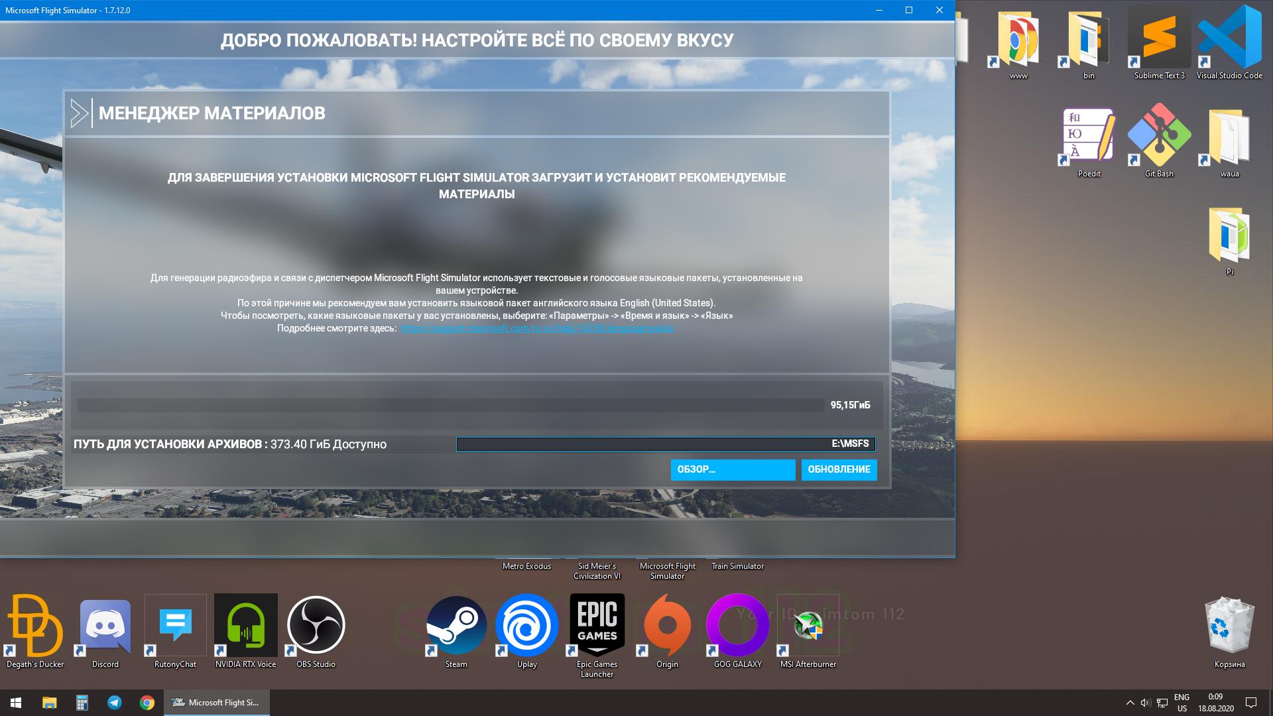Open the RutonyChat desktop icon
This screenshot has height=716, width=1273.
click(176, 631)
